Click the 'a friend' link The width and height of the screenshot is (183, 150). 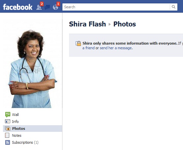point(89,48)
